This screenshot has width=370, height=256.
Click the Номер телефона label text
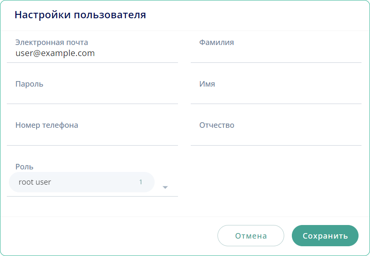tap(47, 125)
